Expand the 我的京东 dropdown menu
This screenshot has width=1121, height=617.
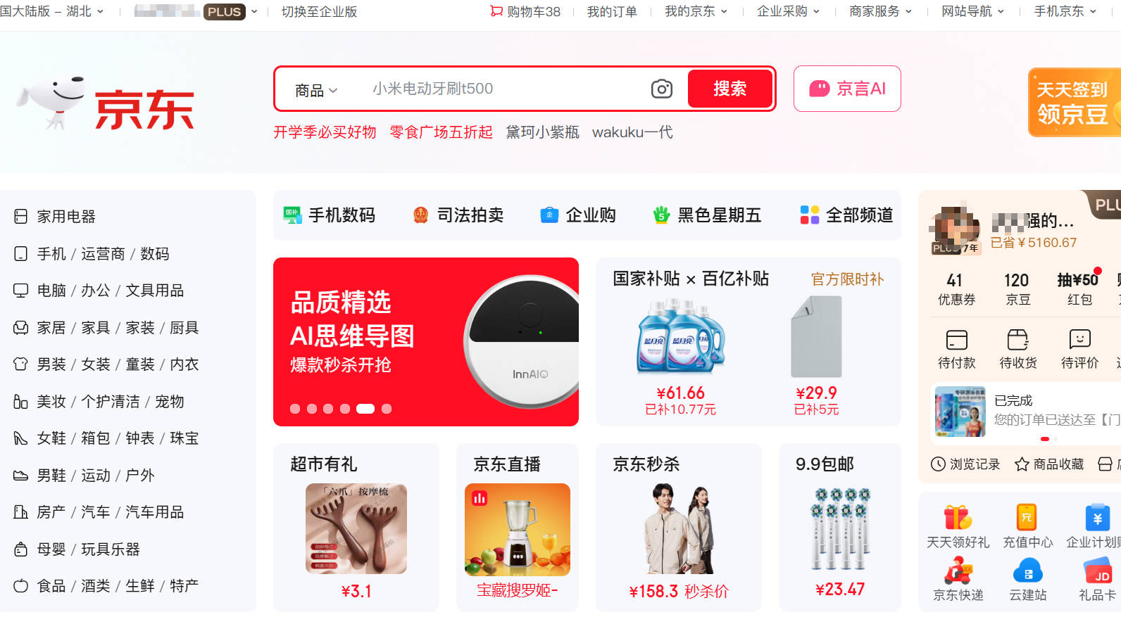[x=696, y=11]
